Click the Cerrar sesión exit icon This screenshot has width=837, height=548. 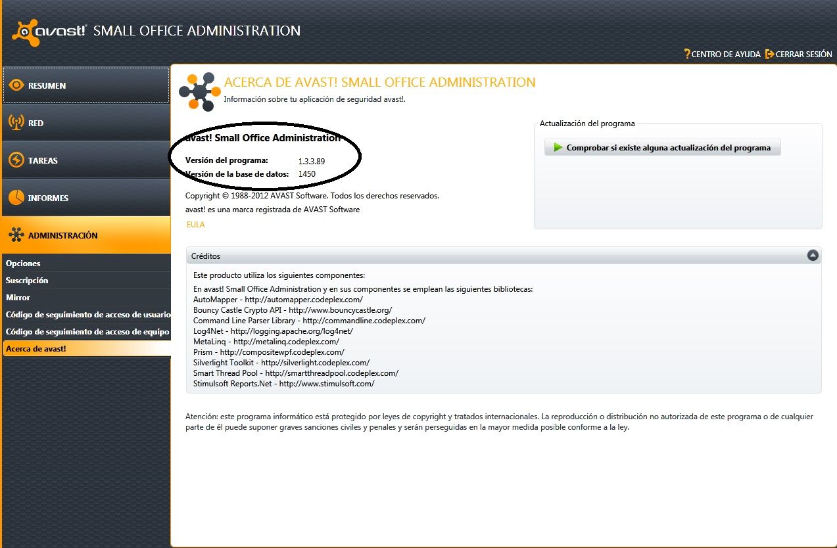[x=769, y=54]
